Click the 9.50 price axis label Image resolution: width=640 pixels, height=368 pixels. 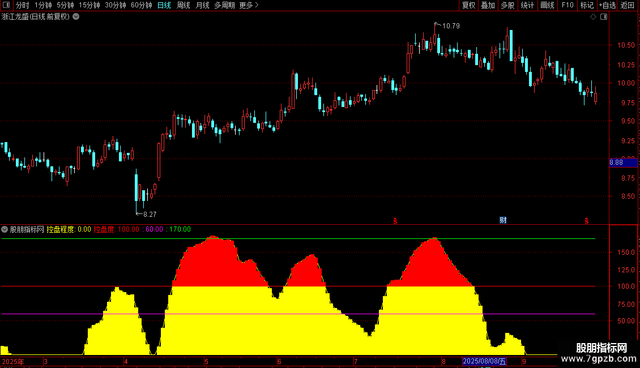[628, 121]
